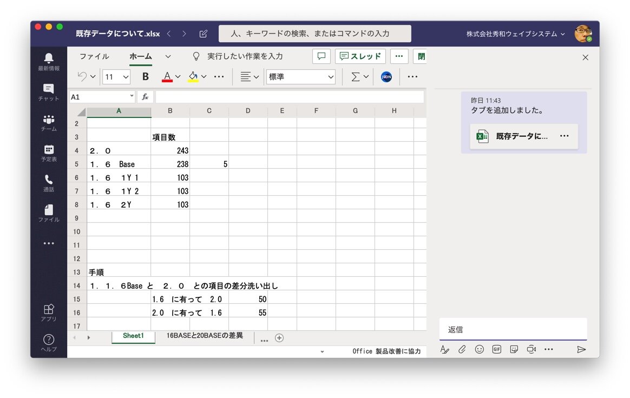
Task: Click the スレッド button
Action: point(360,56)
